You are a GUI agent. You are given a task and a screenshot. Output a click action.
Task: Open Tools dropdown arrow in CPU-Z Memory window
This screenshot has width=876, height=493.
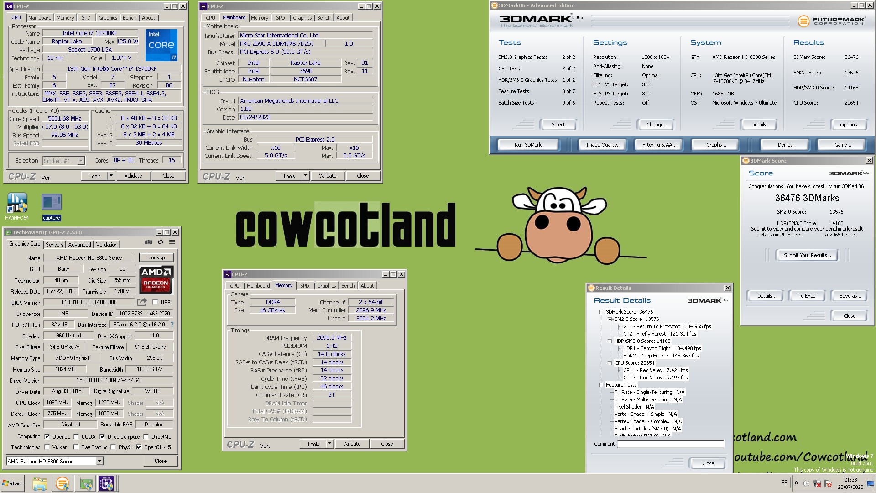coord(329,444)
